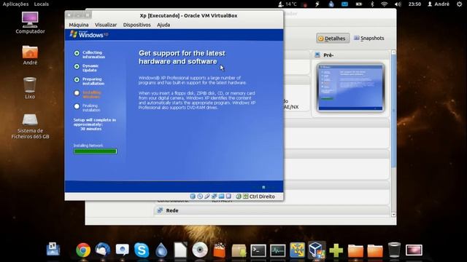467x262 pixels.
Task: Click VirtualBox cube icon in the dock
Action: pyautogui.click(x=317, y=250)
